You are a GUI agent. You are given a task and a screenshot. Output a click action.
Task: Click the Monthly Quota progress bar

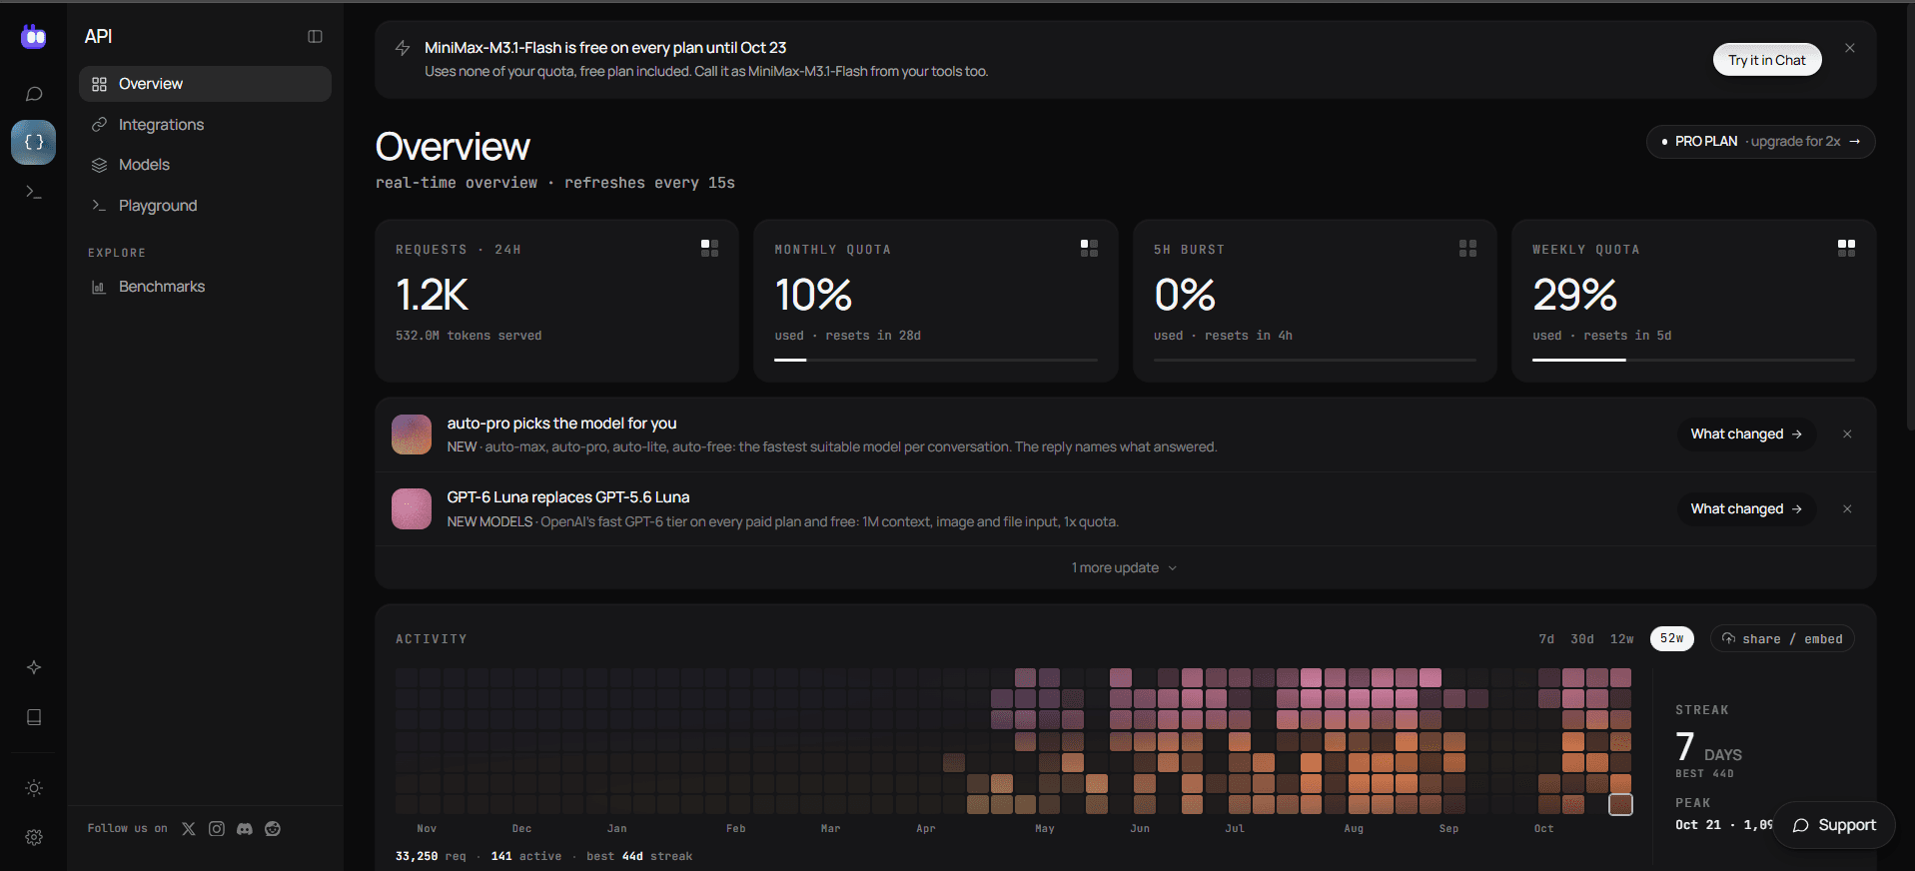coord(936,360)
